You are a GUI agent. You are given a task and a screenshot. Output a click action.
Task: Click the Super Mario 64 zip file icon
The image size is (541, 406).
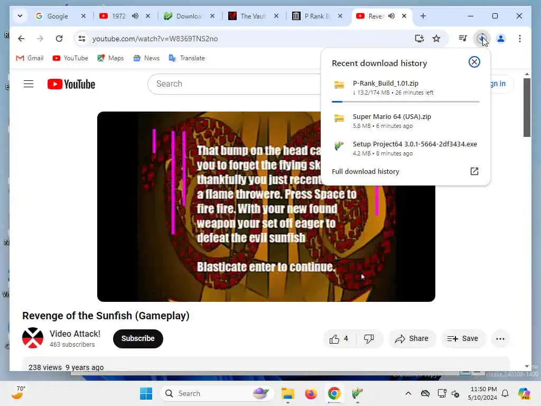tap(339, 118)
